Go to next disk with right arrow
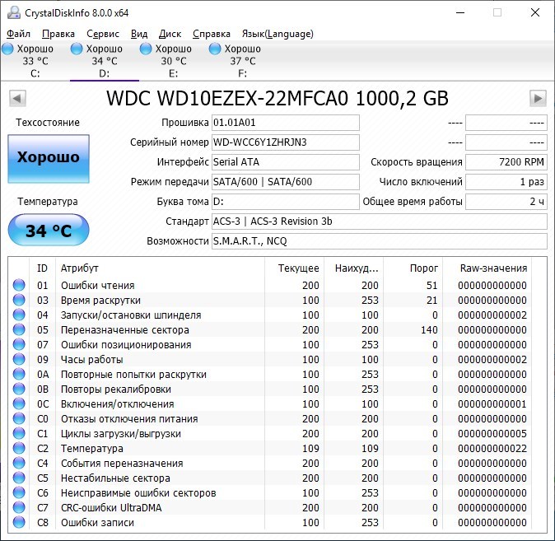Image resolution: width=555 pixels, height=541 pixels. (x=538, y=99)
